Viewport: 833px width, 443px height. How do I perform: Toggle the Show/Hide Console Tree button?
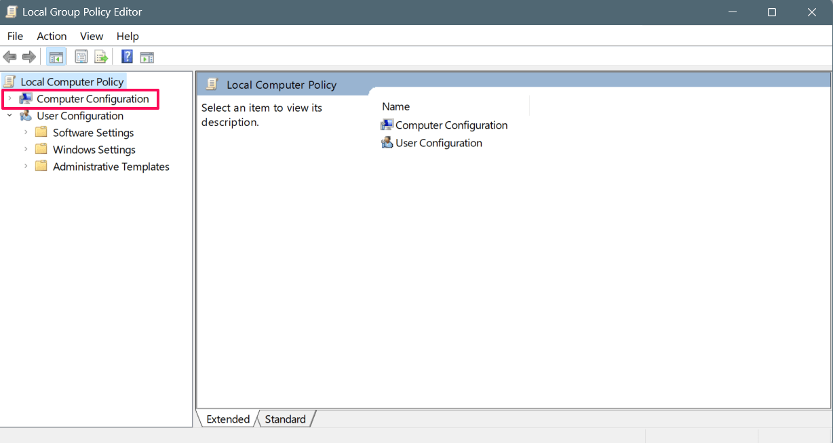pyautogui.click(x=56, y=57)
